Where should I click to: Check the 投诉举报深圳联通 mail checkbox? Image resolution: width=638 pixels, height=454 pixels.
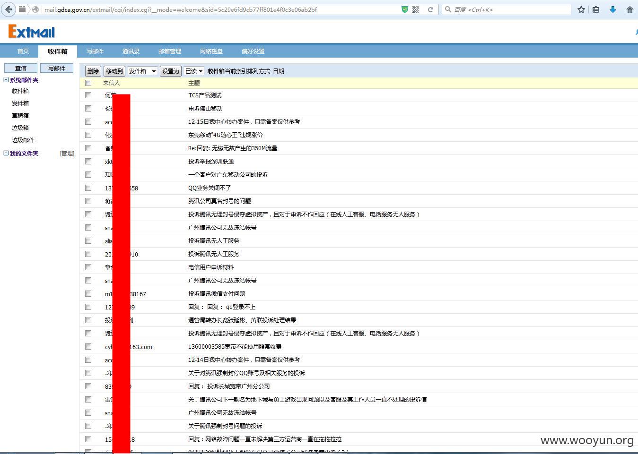(88, 161)
